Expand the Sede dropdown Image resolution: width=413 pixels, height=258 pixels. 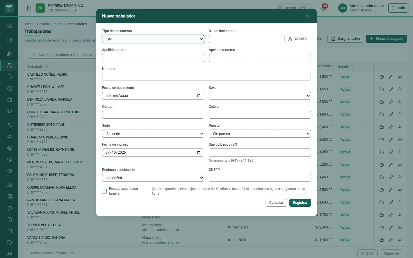153,134
